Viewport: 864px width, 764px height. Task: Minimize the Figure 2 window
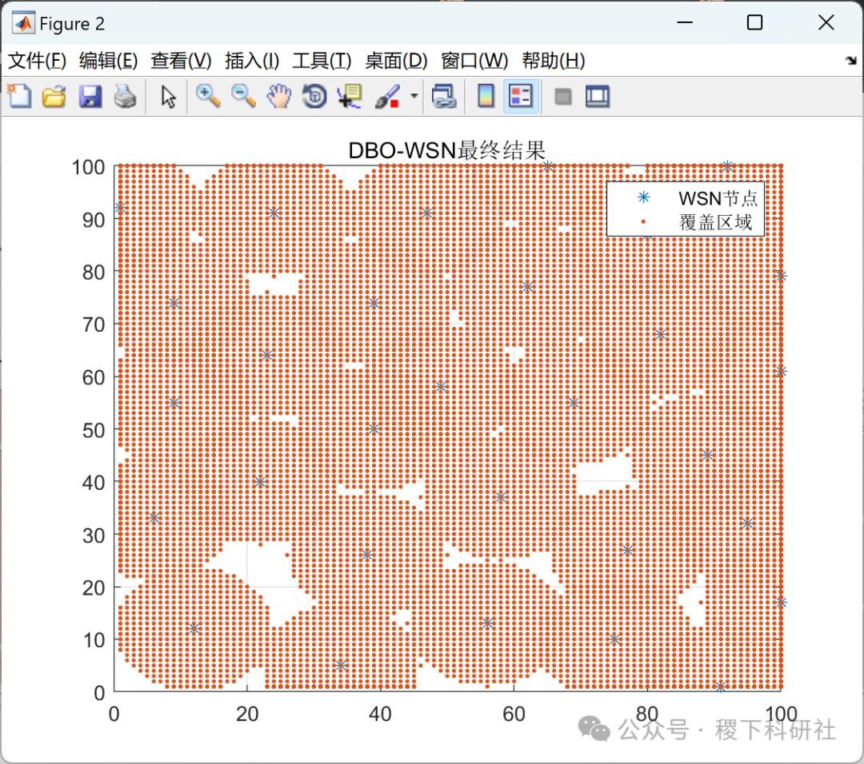(684, 22)
